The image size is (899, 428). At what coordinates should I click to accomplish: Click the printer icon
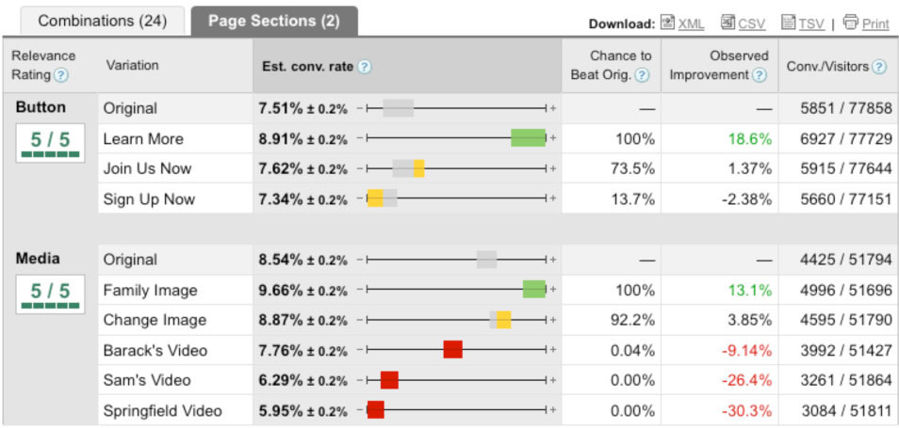[851, 22]
